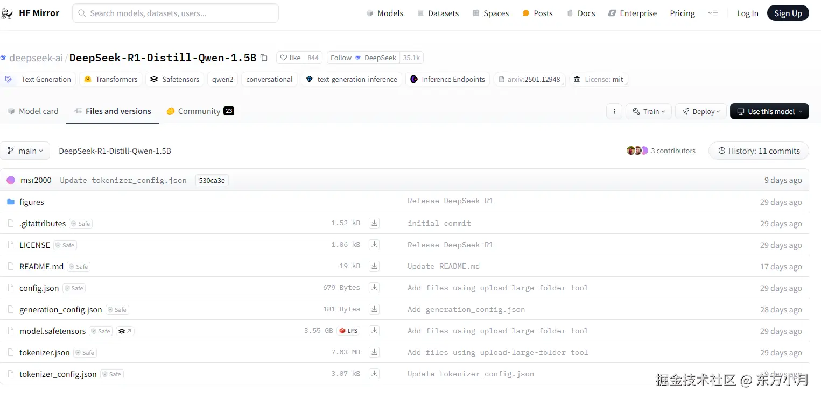This screenshot has width=821, height=399.
Task: Click Safe badge next to README.md
Action: pos(79,267)
